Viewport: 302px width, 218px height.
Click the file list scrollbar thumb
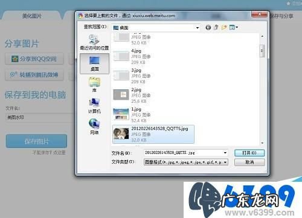tap(262, 51)
